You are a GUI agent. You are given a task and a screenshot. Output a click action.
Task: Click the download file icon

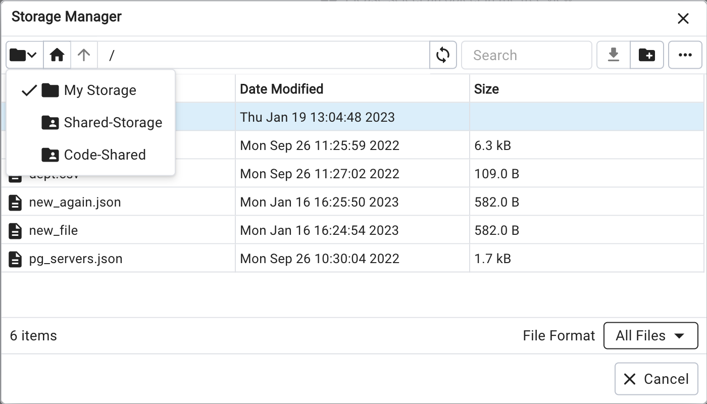(614, 55)
